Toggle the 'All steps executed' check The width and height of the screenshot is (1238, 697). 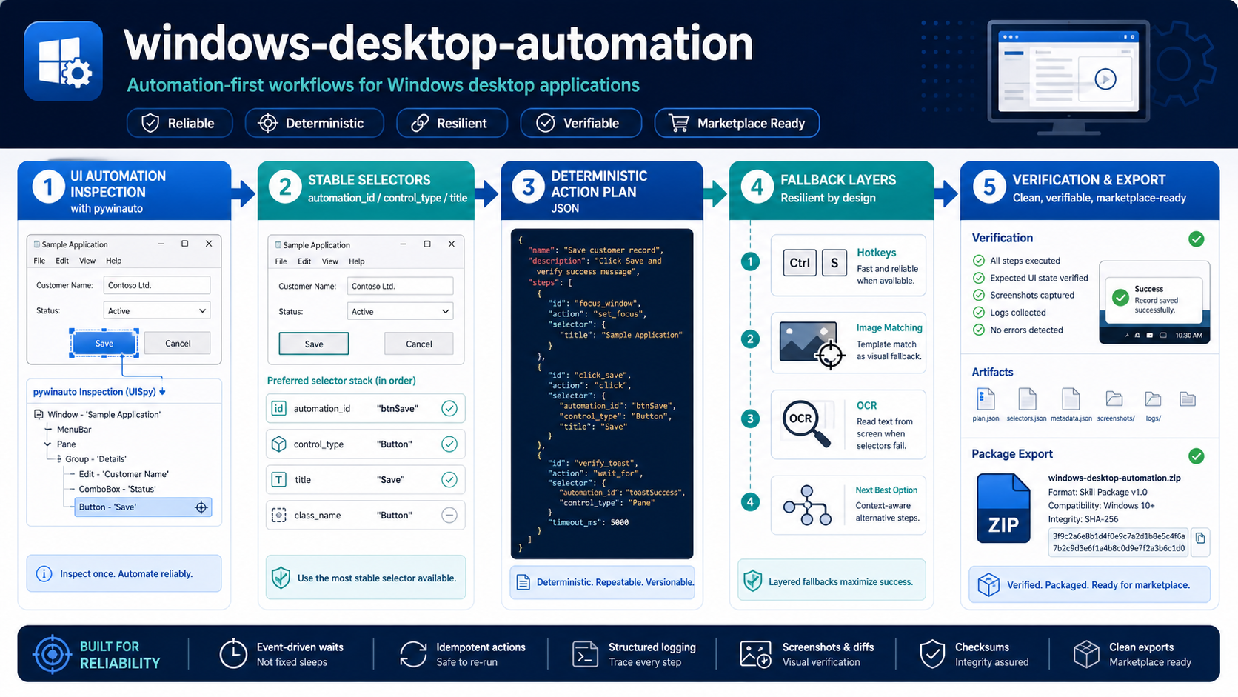pyautogui.click(x=978, y=261)
